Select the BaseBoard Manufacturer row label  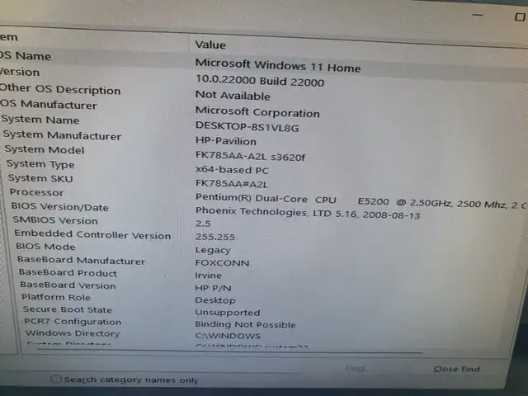coord(81,260)
